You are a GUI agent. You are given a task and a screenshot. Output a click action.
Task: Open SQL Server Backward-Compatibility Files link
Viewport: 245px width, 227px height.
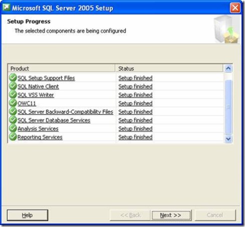pyautogui.click(x=65, y=112)
